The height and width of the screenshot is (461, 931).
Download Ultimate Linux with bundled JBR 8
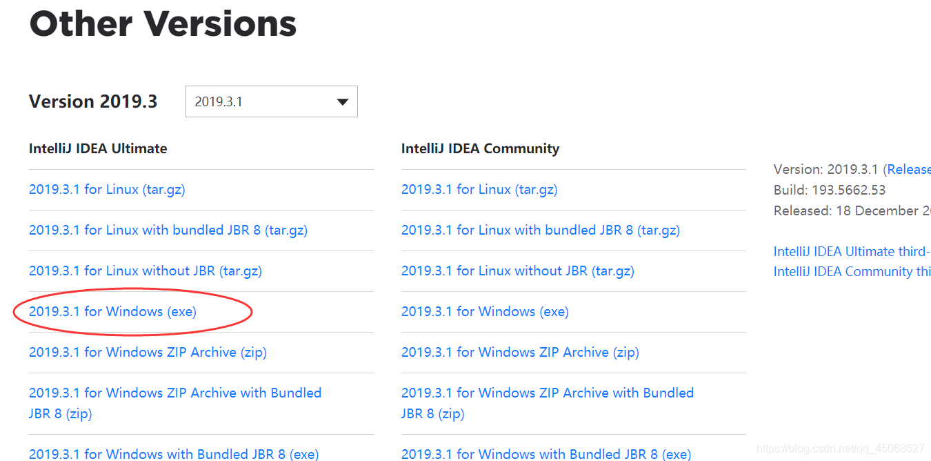coord(168,230)
